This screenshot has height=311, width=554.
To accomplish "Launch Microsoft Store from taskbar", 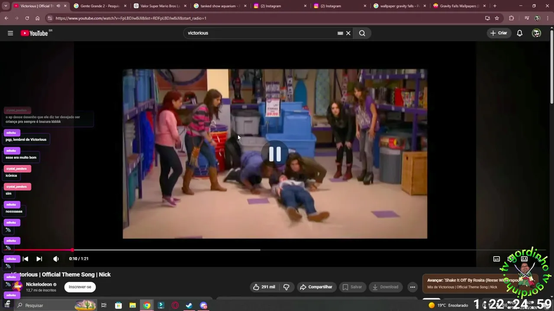I will 118,305.
